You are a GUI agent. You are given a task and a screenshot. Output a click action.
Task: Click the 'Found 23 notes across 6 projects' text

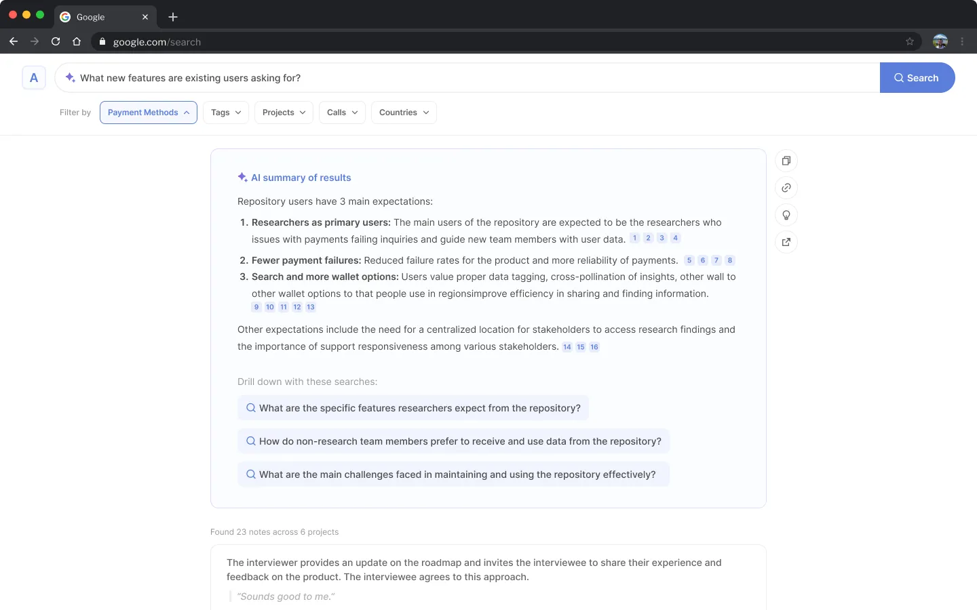click(x=274, y=532)
